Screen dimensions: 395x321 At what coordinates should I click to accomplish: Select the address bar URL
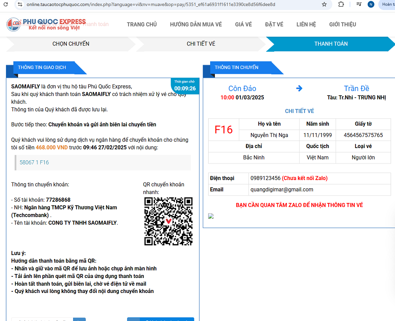(x=150, y=4)
